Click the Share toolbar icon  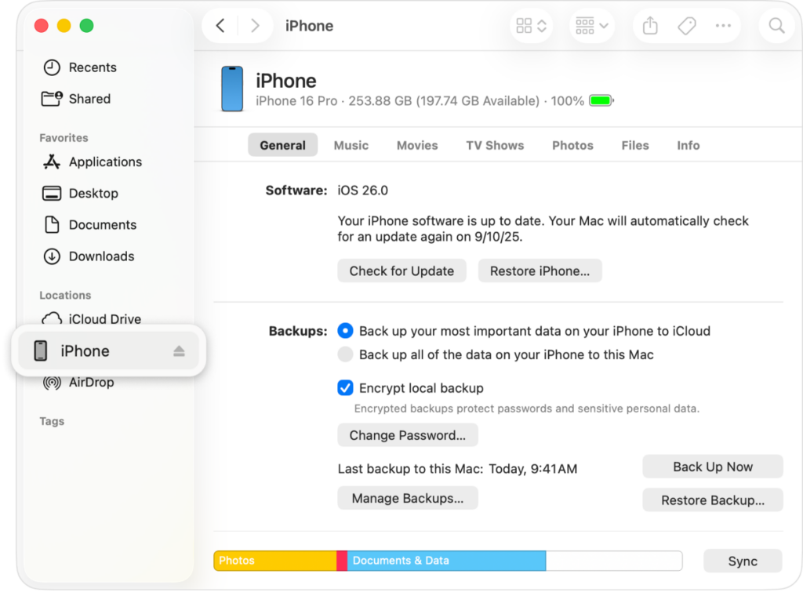(650, 26)
